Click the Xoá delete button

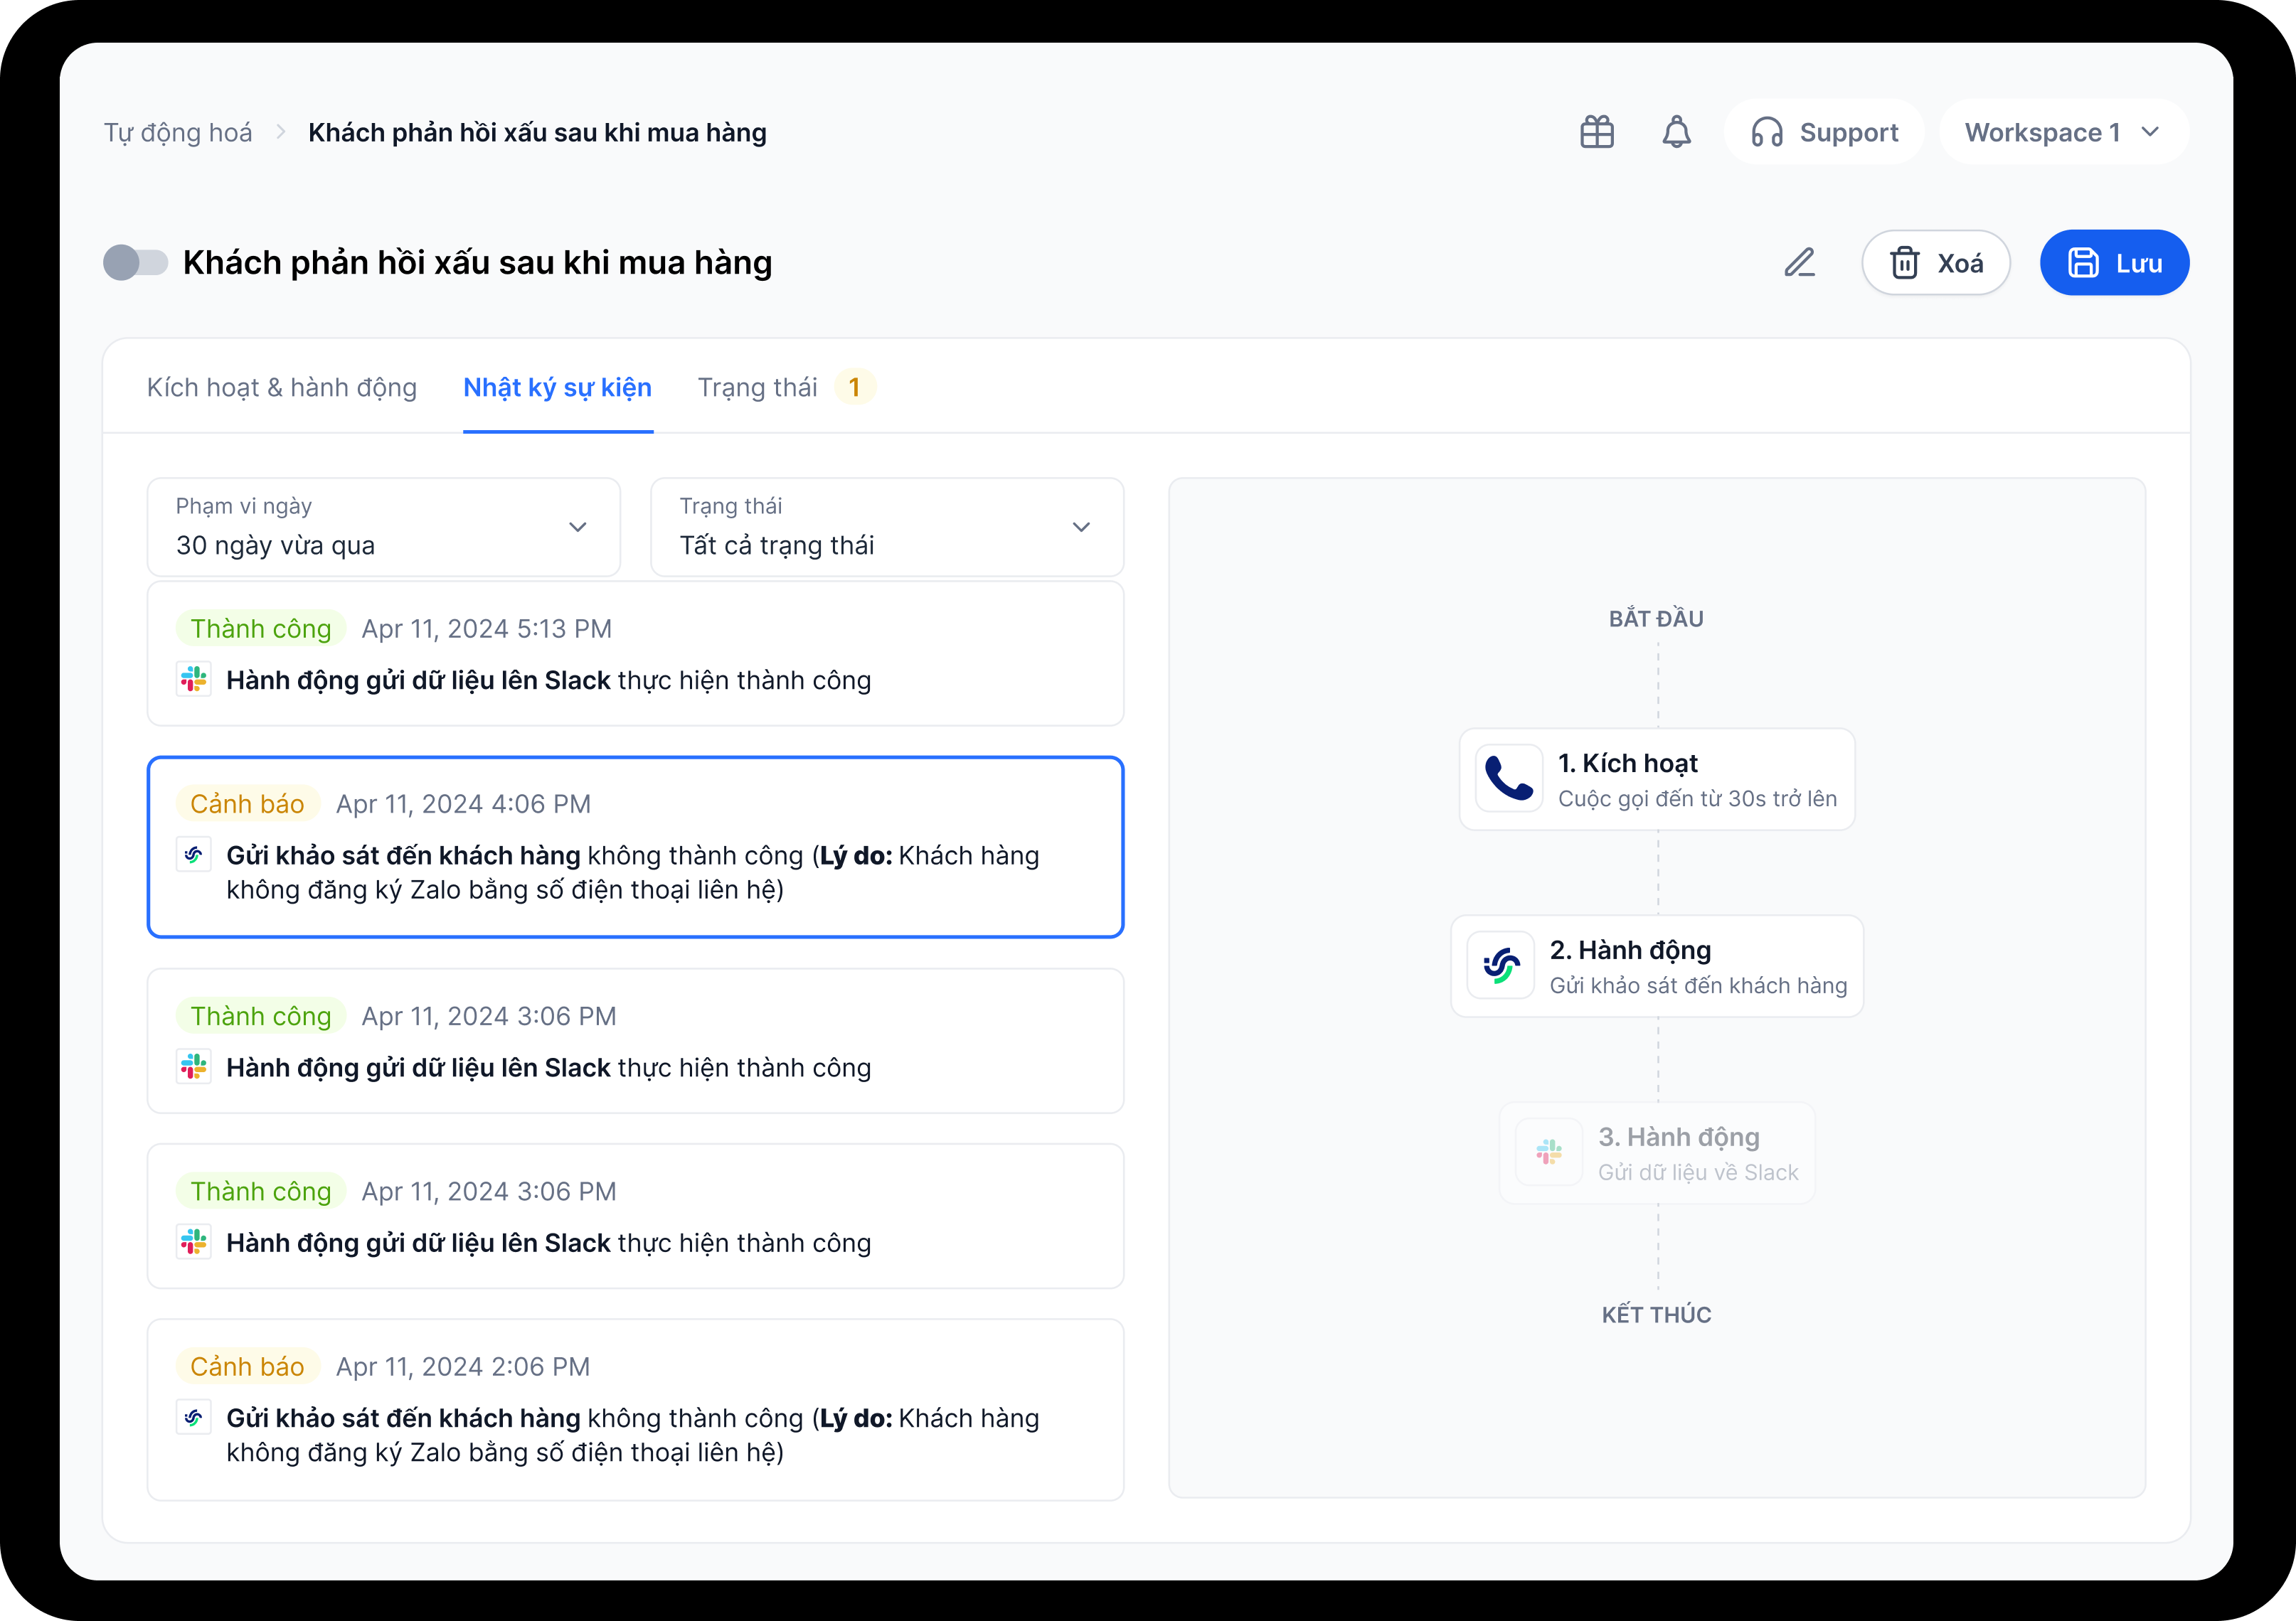(x=1935, y=263)
